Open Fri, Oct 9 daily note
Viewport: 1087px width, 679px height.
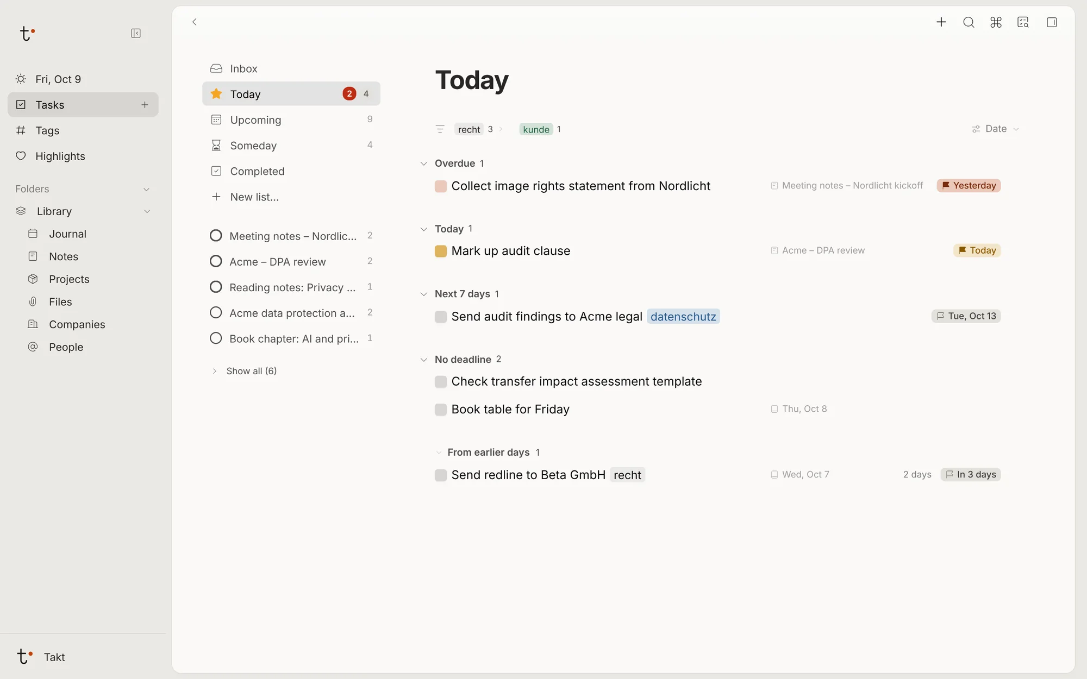click(83, 79)
